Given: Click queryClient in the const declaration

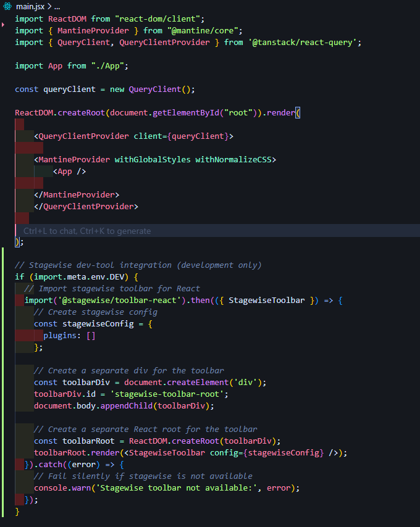Looking at the screenshot, I should click(69, 89).
